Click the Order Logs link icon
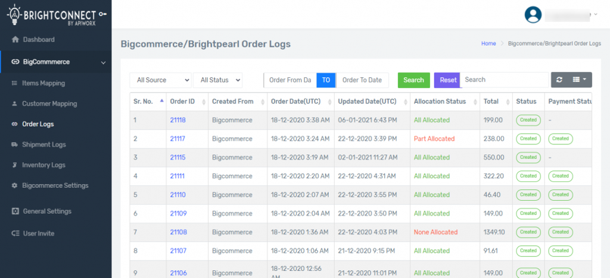Screen dimensions: 610x278 (14, 124)
